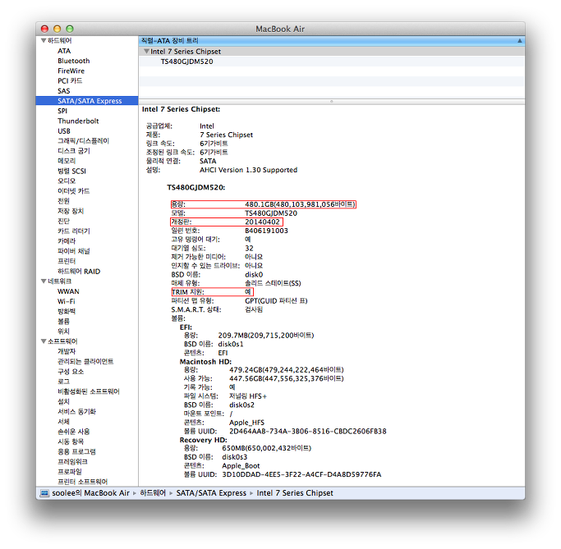Image resolution: width=561 pixels, height=549 pixels.
Task: Collapse the 네트워크 sidebar section
Action: click(x=43, y=281)
